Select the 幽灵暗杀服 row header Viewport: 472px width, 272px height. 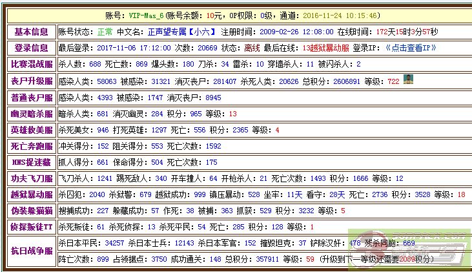point(32,114)
